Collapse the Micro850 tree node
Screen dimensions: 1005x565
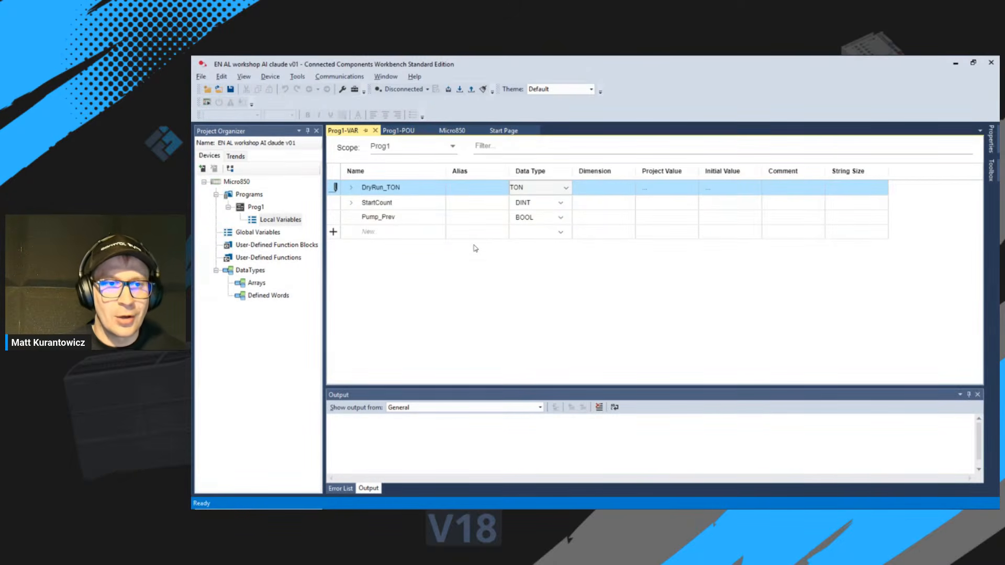pyautogui.click(x=204, y=182)
